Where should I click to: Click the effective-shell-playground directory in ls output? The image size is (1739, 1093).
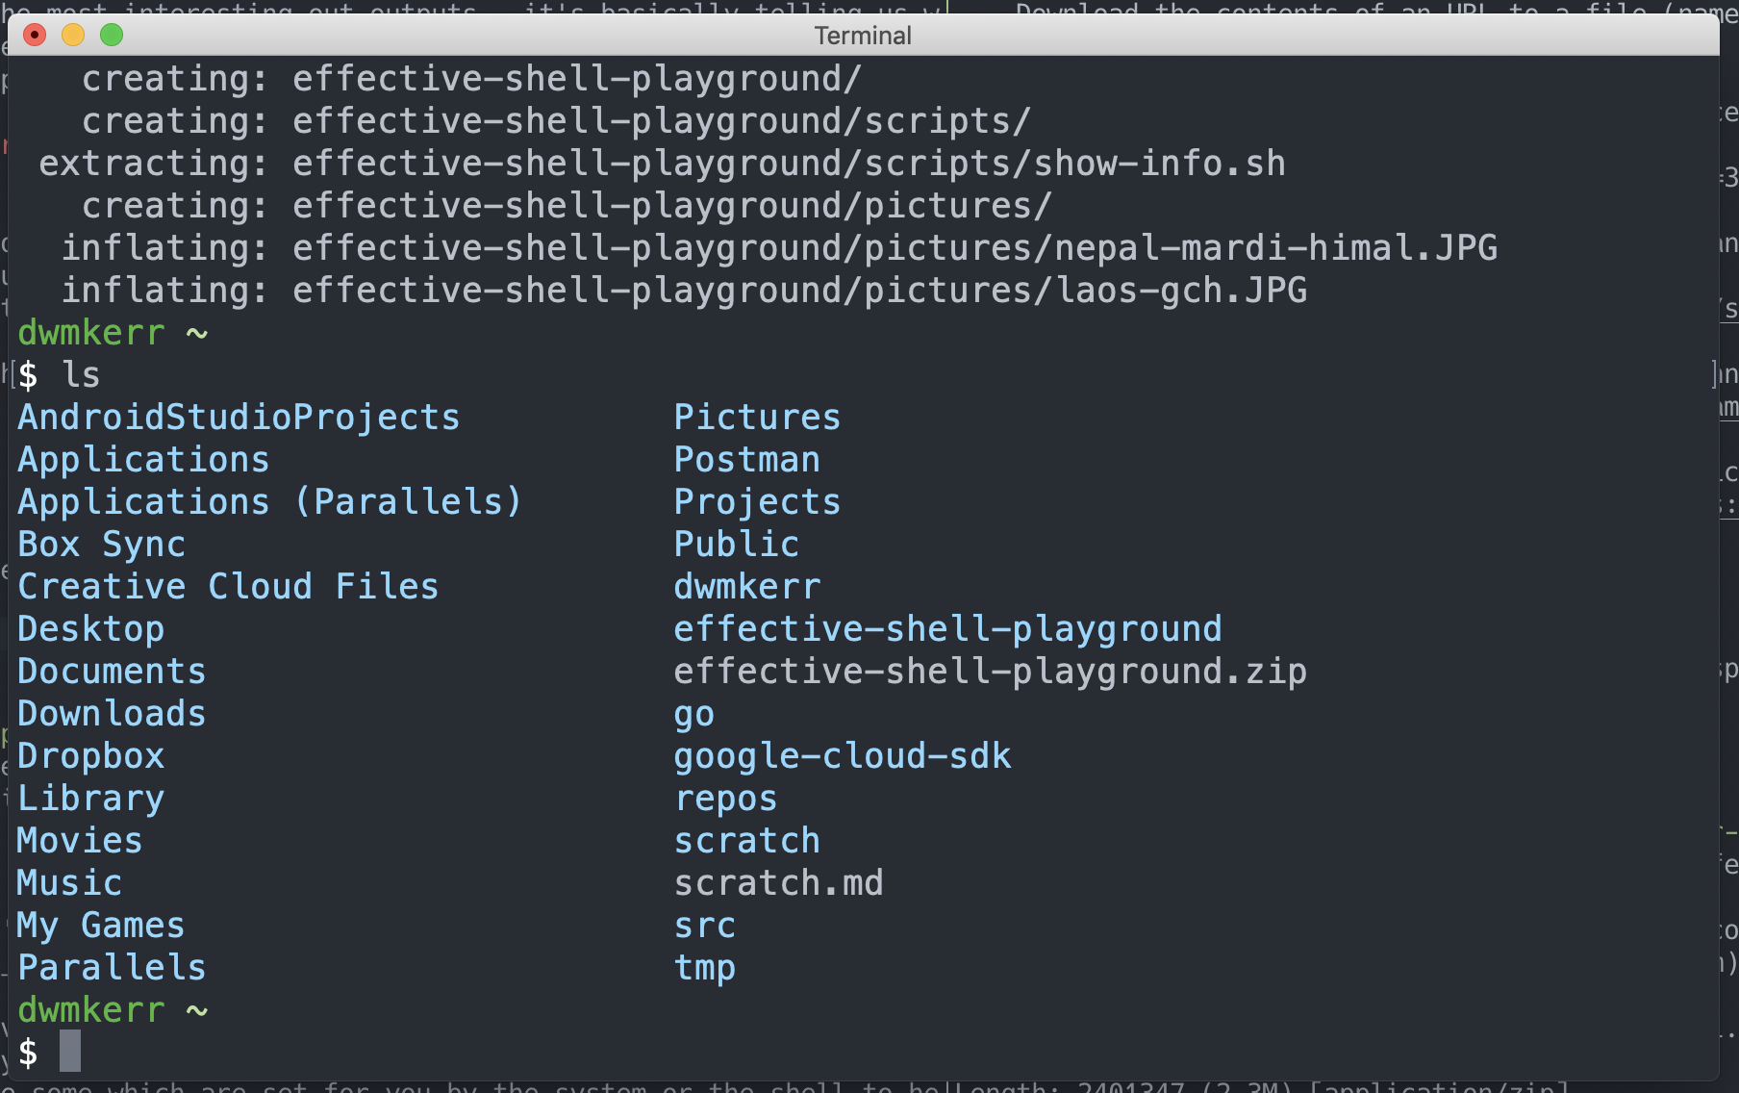point(947,629)
